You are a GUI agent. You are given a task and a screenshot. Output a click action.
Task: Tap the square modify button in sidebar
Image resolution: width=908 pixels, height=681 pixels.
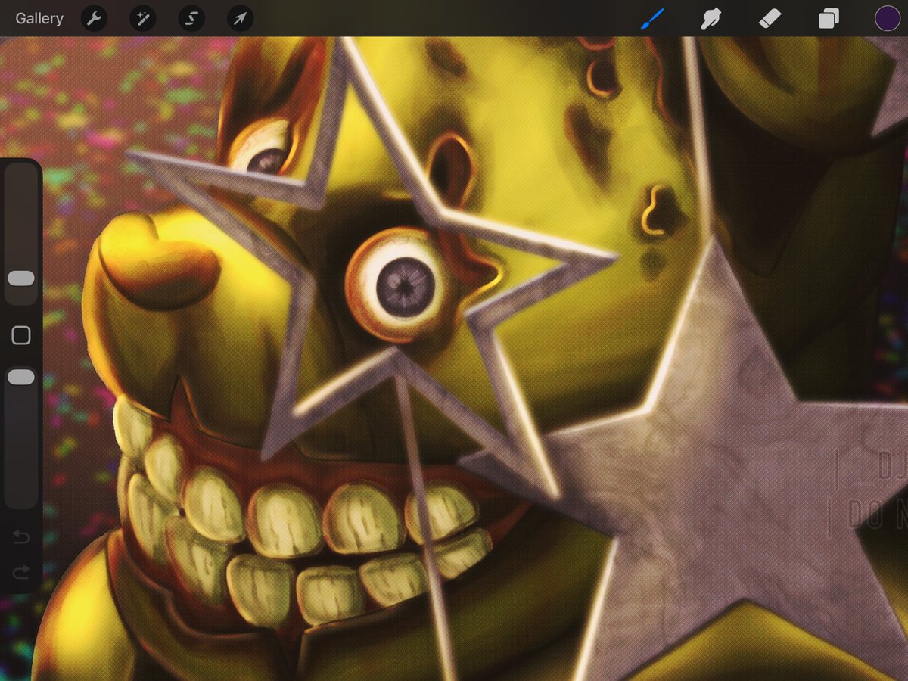pos(21,335)
